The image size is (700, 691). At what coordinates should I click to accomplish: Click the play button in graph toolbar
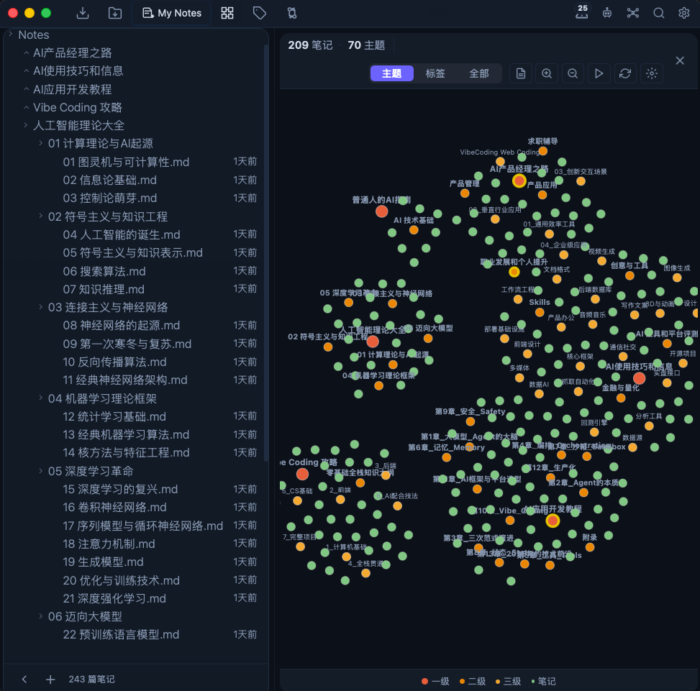tap(599, 73)
